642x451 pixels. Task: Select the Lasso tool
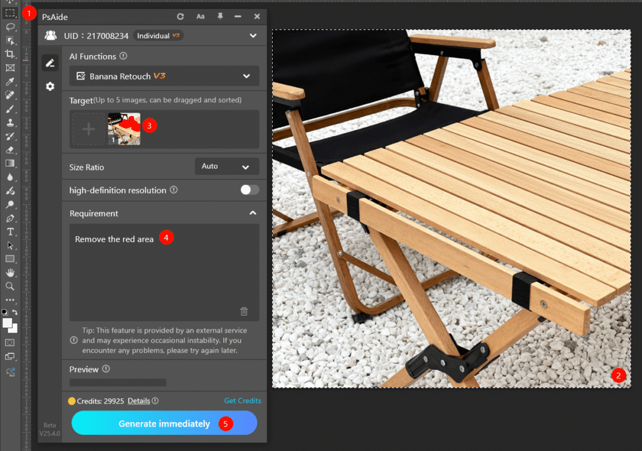pos(9,26)
